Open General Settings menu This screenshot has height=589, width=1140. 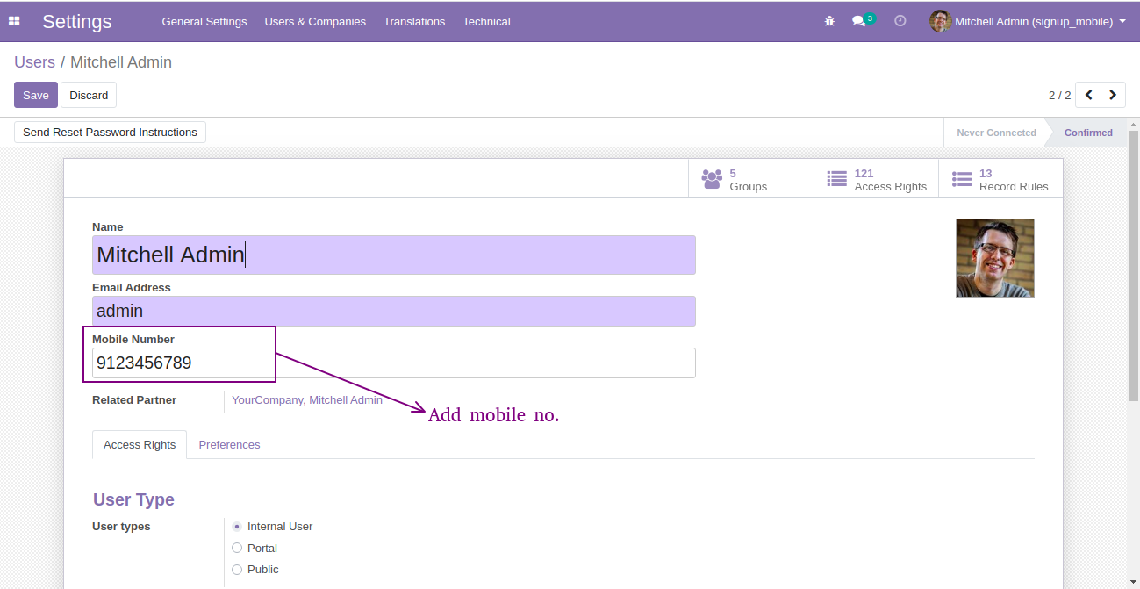[204, 21]
